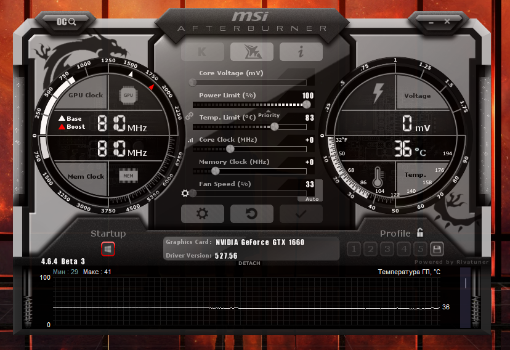Screen dimensions: 510x350
Task: Close the Afterburner window
Action: [x=447, y=22]
